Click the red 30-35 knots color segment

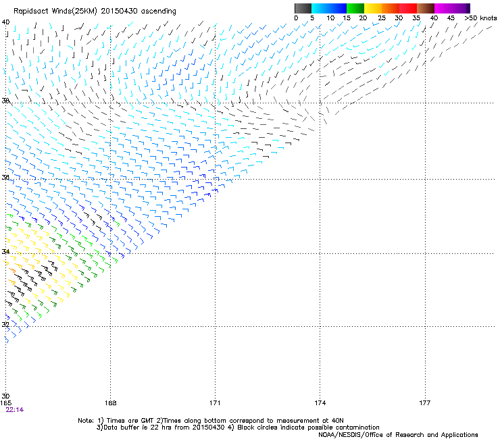(x=408, y=8)
